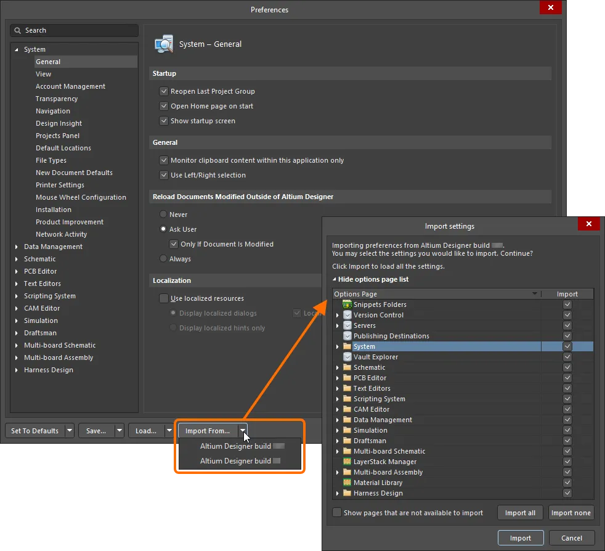The image size is (605, 551).
Task: Enable Use localized resources
Action: 164,298
